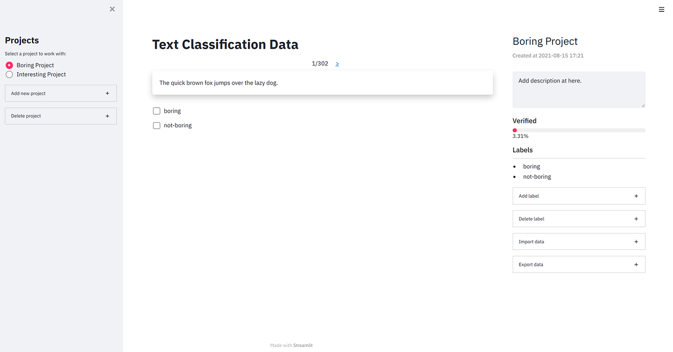
Task: Open the hamburger menu at top right
Action: point(661,9)
